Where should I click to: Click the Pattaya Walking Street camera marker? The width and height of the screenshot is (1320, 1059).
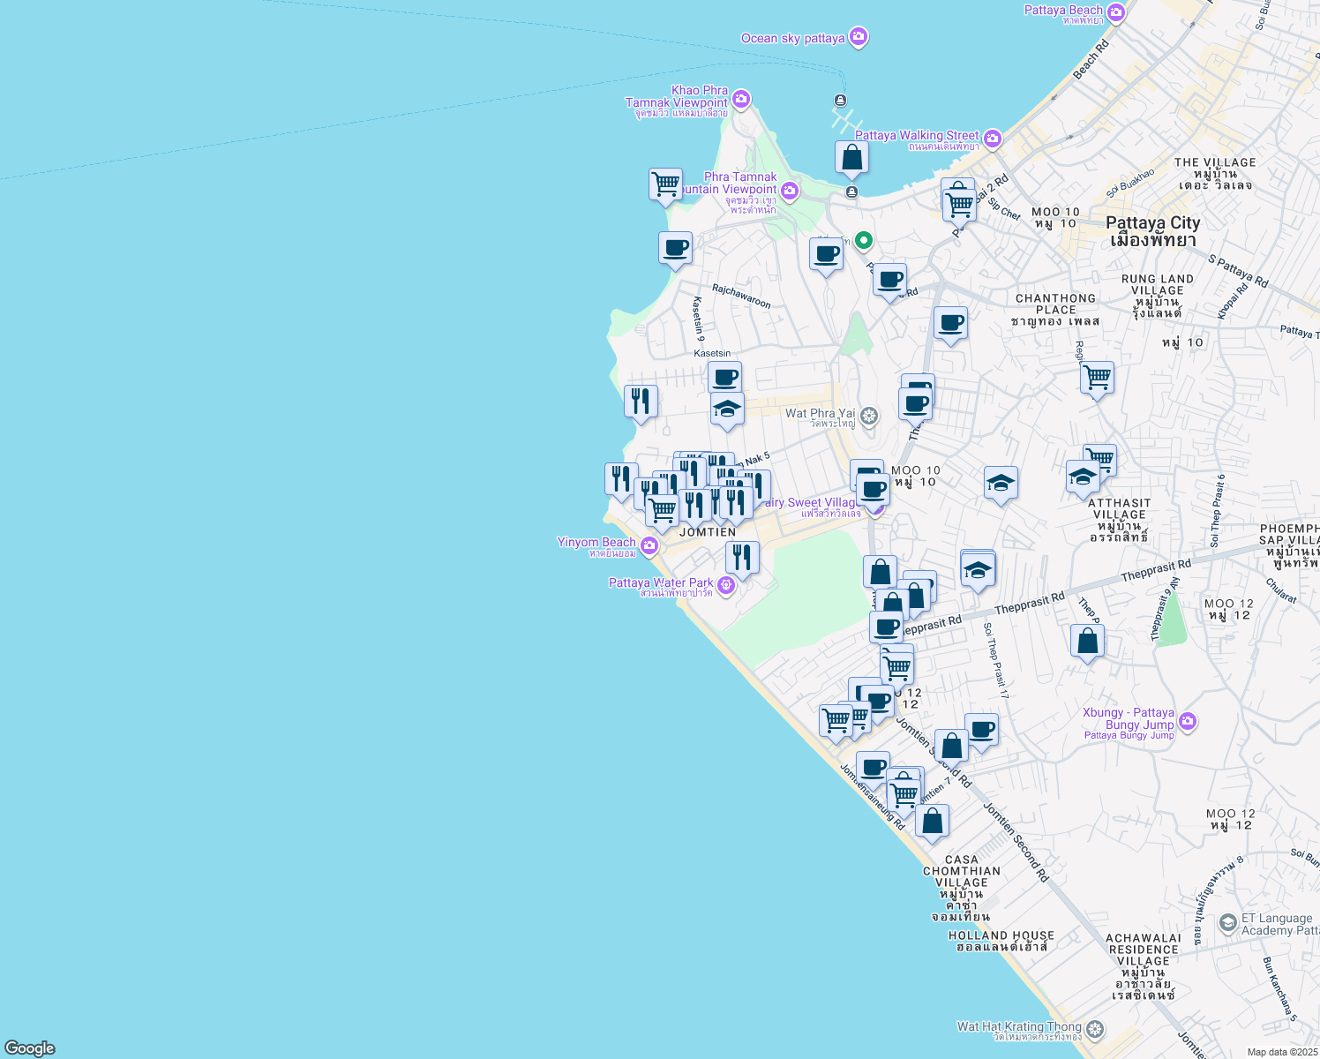click(992, 139)
